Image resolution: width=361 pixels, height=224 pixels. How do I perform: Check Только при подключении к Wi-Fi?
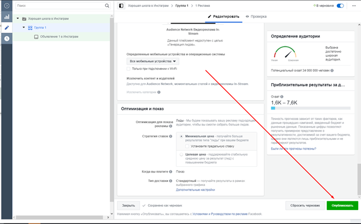[x=128, y=69]
